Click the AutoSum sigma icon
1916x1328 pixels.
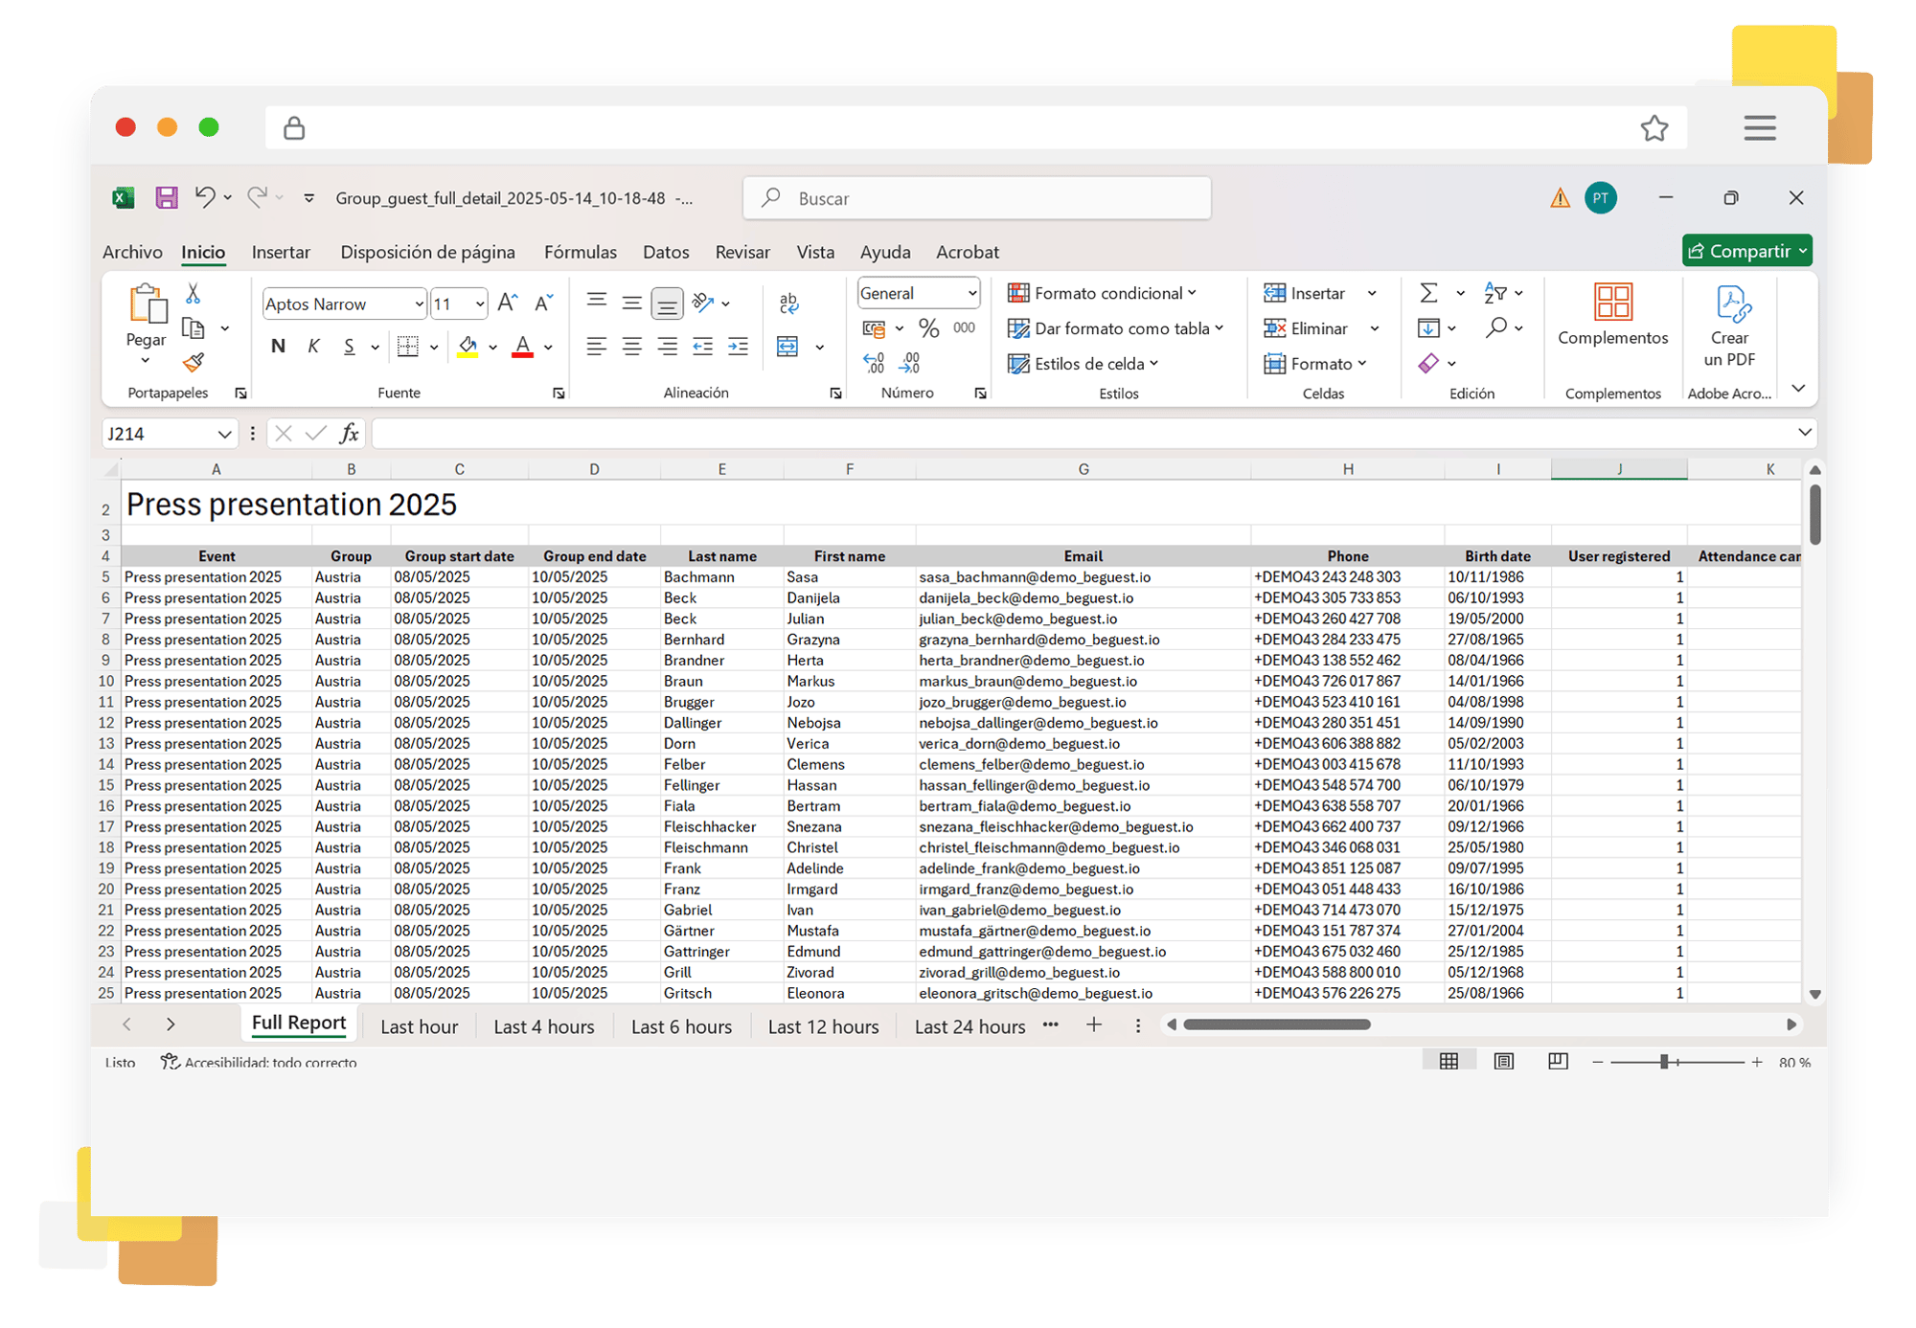click(x=1428, y=293)
